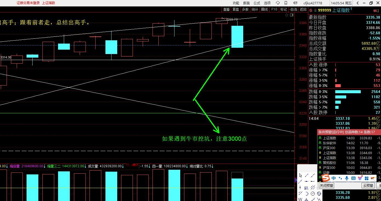Select the ray line drawing tool
The image size is (381, 201).
[300, 182]
